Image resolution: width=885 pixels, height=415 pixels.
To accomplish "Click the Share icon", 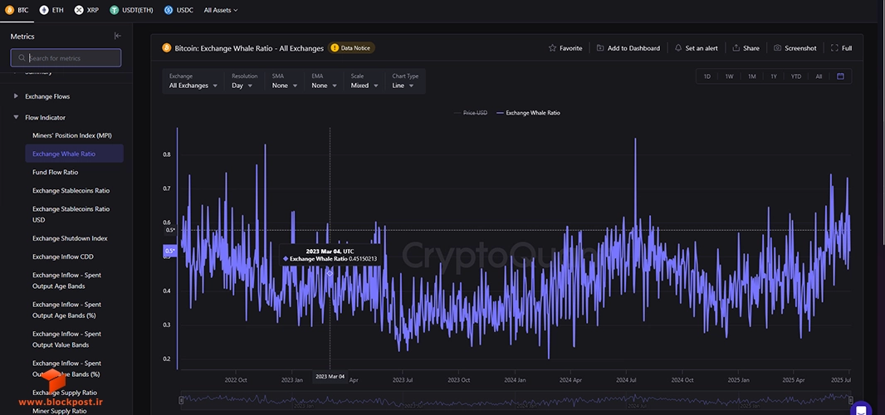I will pyautogui.click(x=736, y=48).
